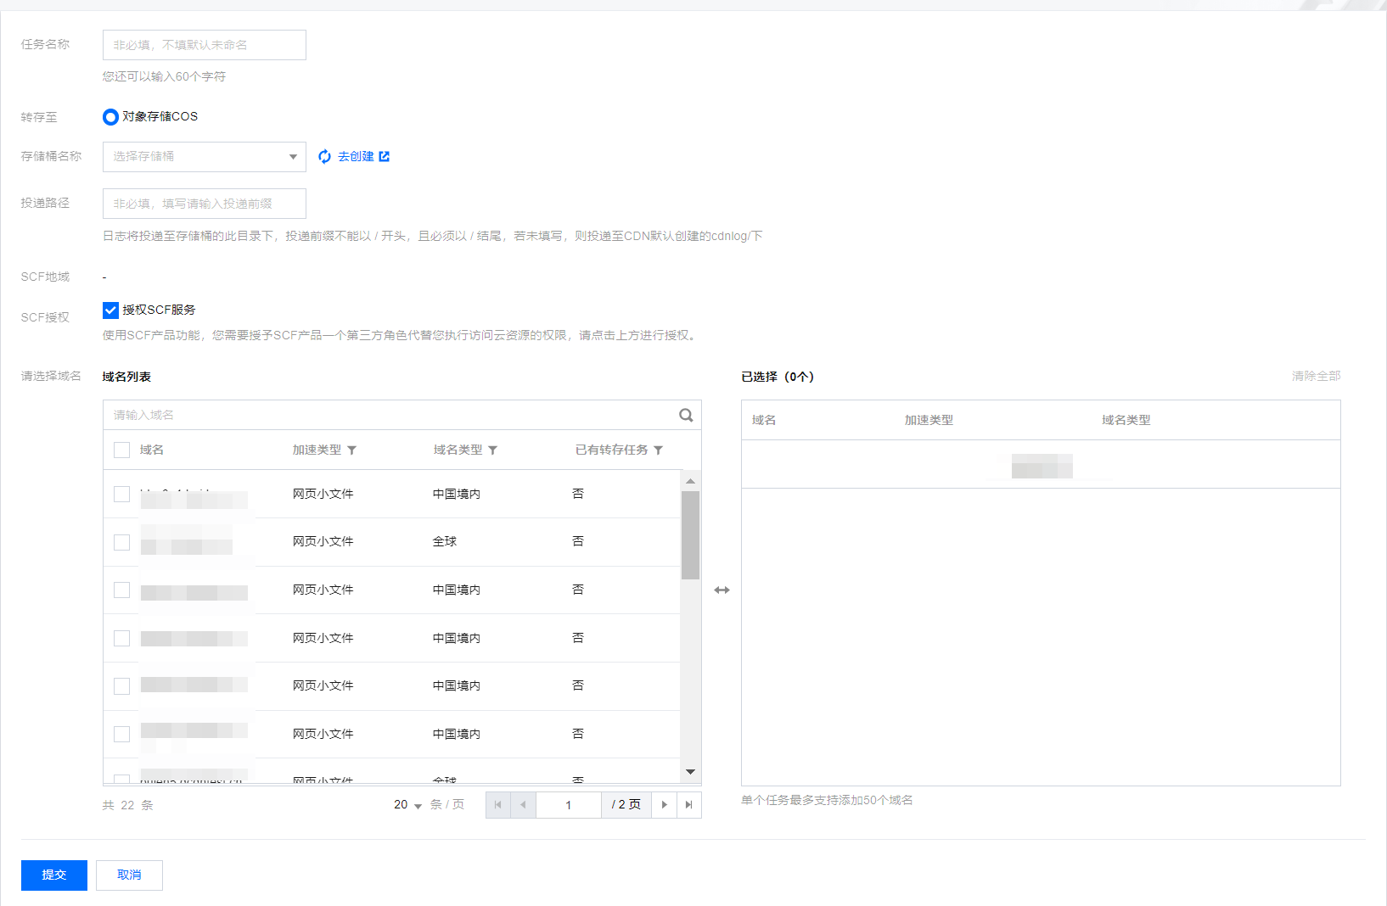Click the 取消 cancel button
This screenshot has width=1387, height=906.
pyautogui.click(x=129, y=875)
